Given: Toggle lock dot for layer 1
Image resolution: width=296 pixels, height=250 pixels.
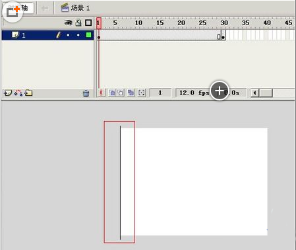Looking at the screenshot, I should tap(78, 35).
